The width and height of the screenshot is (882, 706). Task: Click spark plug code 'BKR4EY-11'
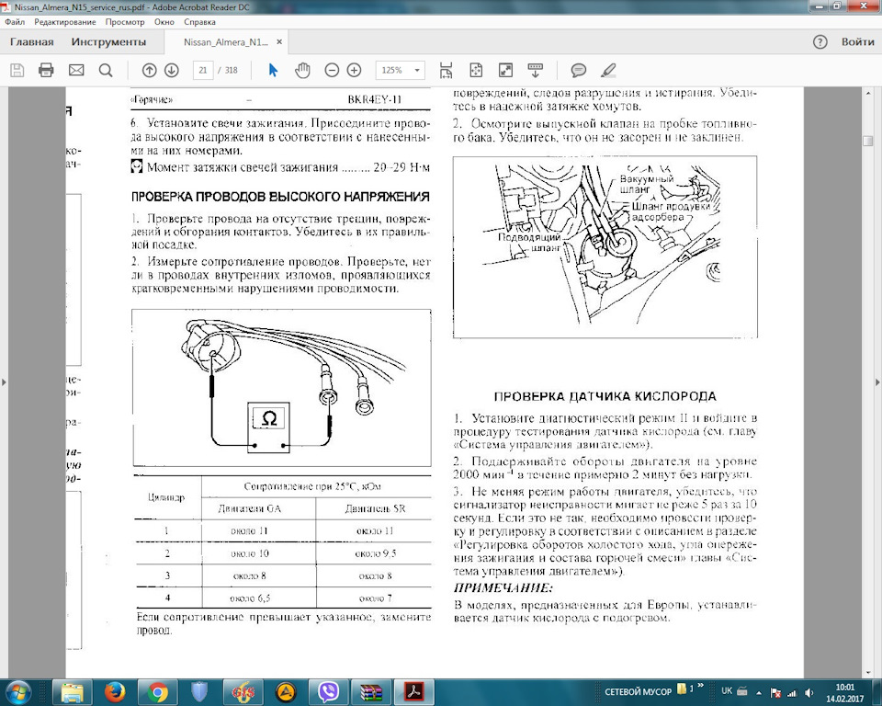pos(375,99)
